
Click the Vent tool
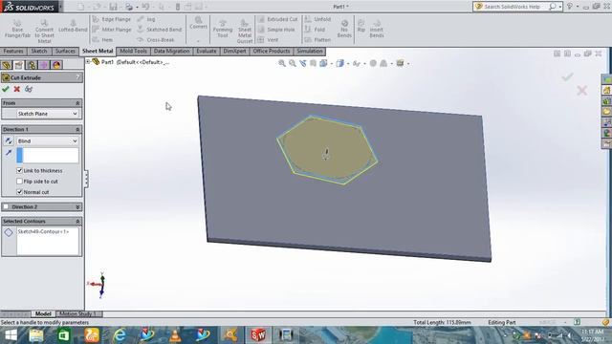268,40
